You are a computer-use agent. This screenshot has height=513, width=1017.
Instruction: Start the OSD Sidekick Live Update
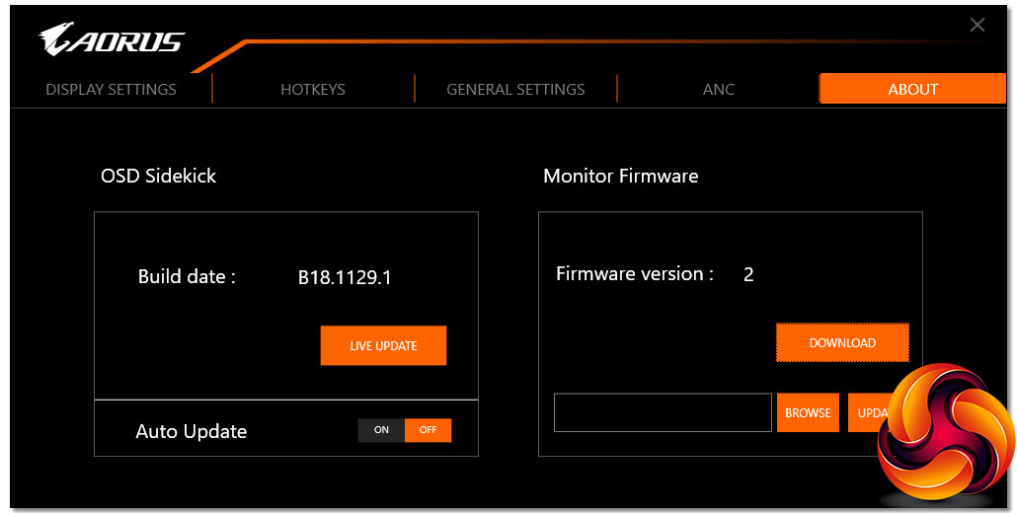coord(383,345)
